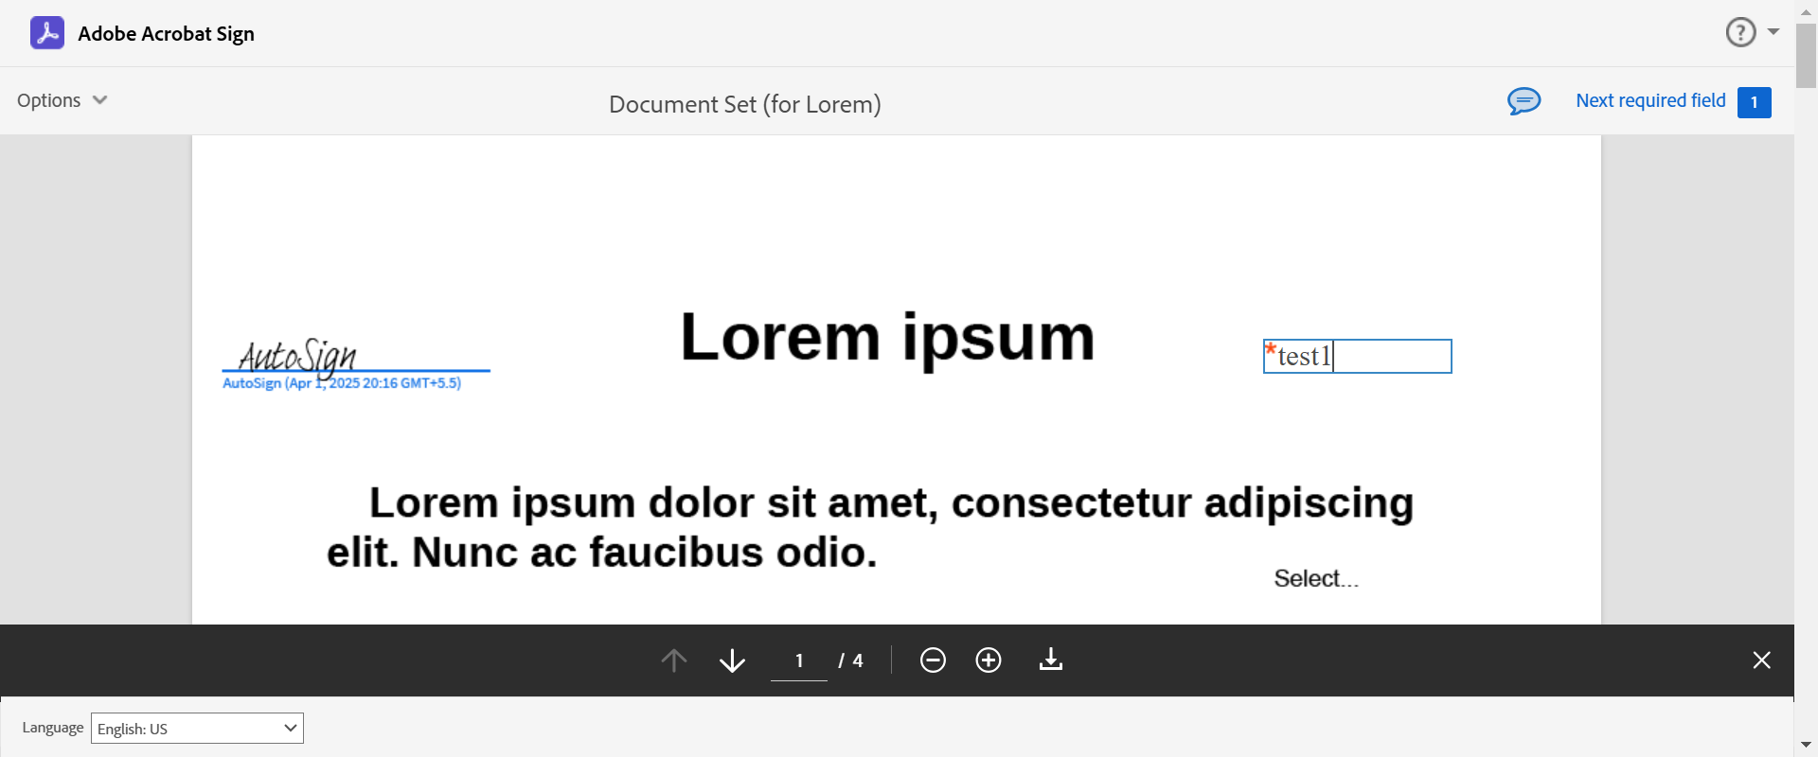Screen dimensions: 1818x757
Task: Jump to Next required field link
Action: point(1650,100)
